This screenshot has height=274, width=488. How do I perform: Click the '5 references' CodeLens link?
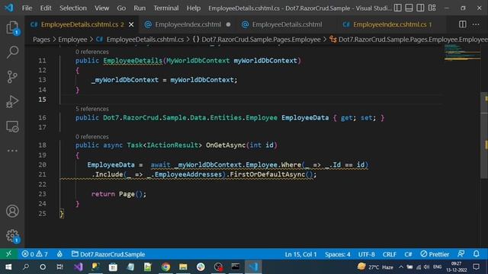pyautogui.click(x=92, y=109)
